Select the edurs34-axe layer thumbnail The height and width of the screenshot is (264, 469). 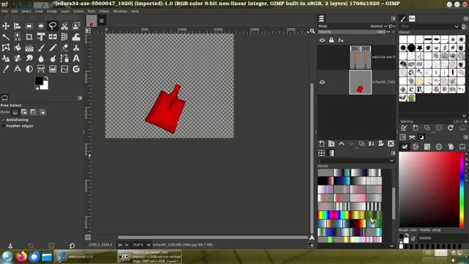[361, 57]
